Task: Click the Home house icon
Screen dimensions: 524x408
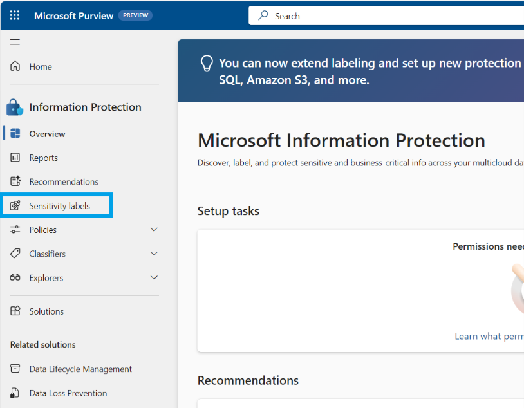Action: pyautogui.click(x=15, y=66)
